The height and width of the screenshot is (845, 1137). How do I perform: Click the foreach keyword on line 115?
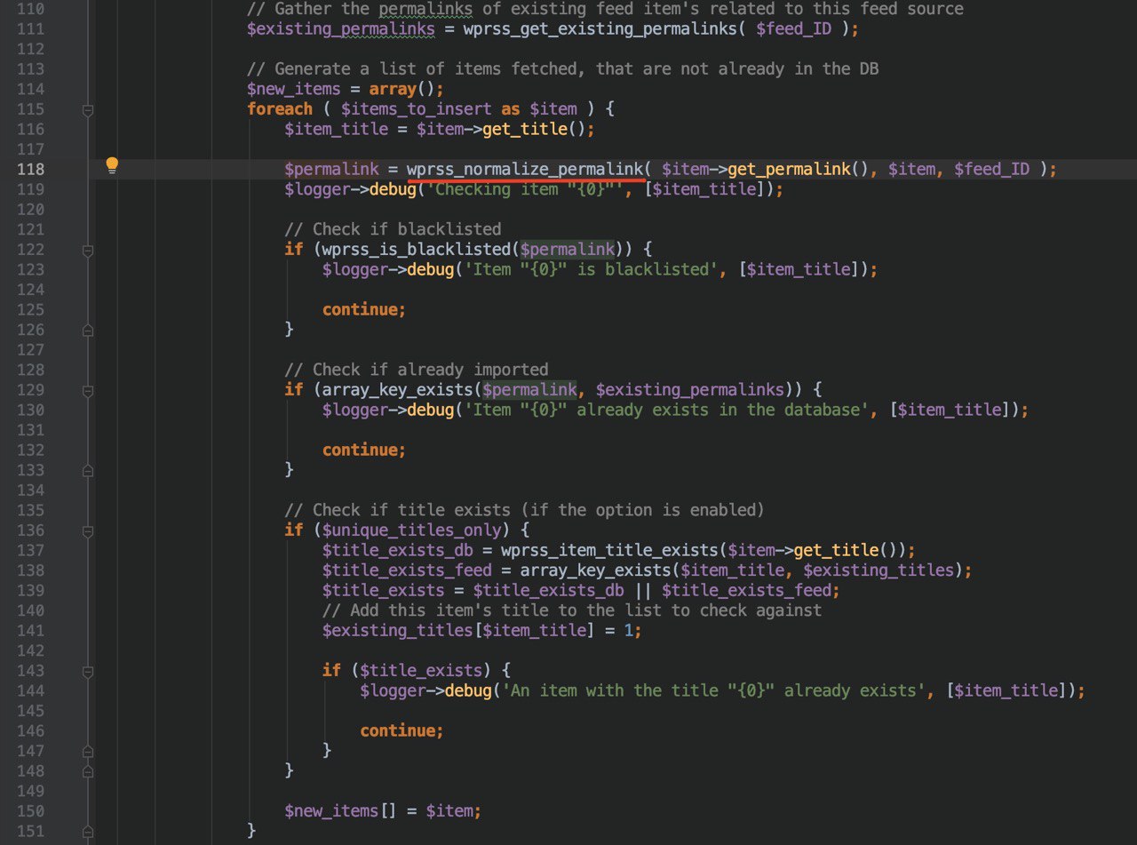[280, 108]
